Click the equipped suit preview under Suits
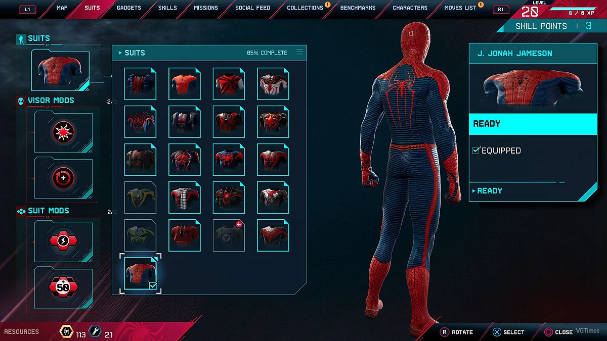 (60, 71)
